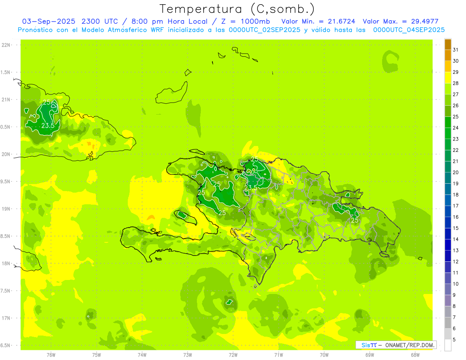Click the "15" label on the color scale

pos(456,228)
